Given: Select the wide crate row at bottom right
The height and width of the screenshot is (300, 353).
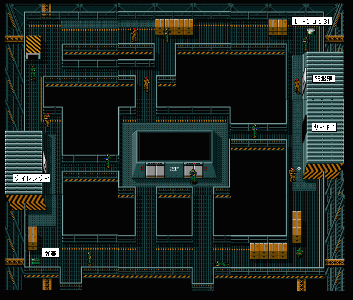Looking at the screenshot, I should pyautogui.click(x=268, y=251).
